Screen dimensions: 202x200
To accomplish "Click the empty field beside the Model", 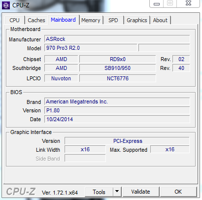I will (164, 48).
